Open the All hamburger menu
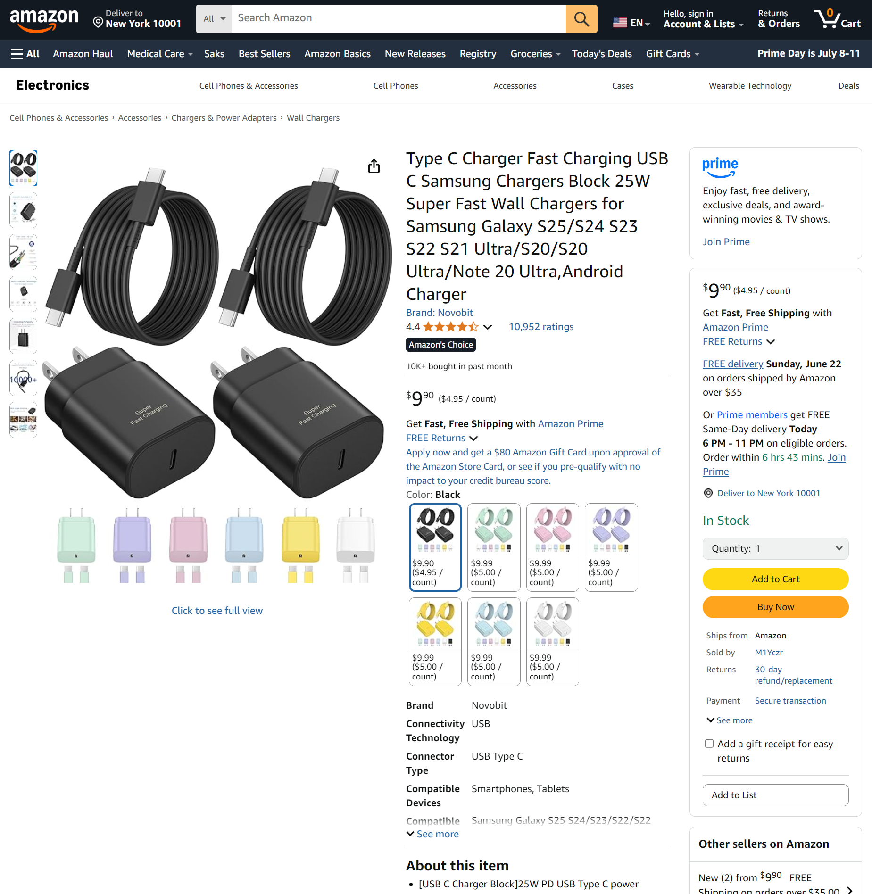The height and width of the screenshot is (894, 872). 25,54
